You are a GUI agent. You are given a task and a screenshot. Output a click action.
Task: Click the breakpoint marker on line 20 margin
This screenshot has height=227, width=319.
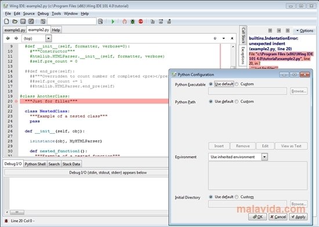click(x=16, y=101)
